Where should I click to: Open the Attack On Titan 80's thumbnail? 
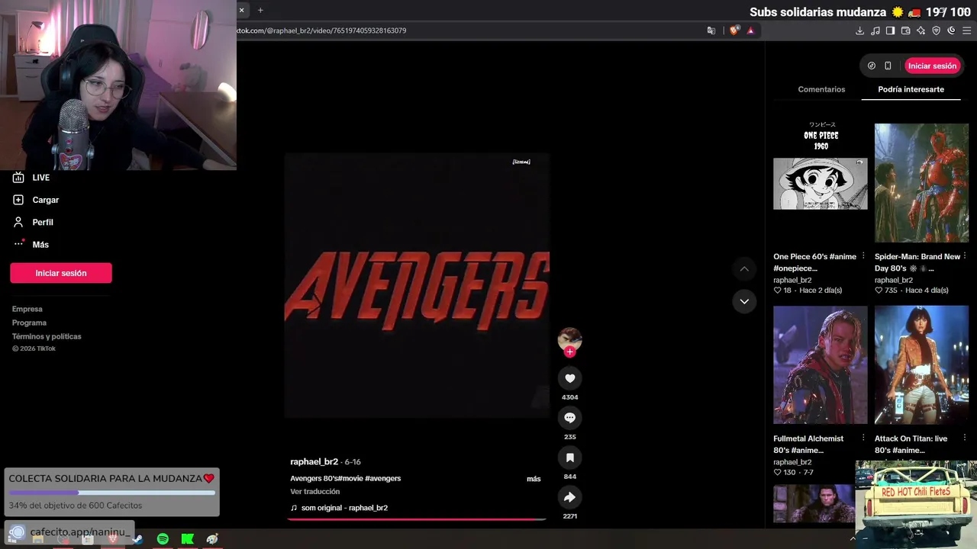coord(921,365)
